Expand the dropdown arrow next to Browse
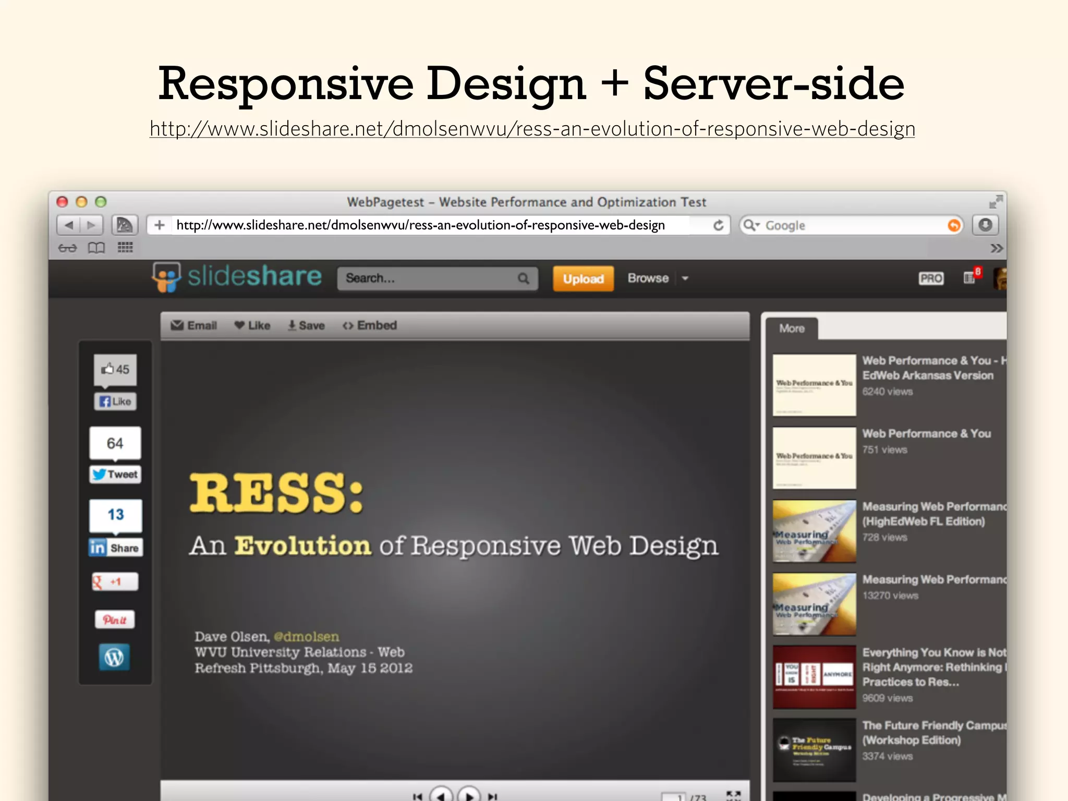 [685, 278]
